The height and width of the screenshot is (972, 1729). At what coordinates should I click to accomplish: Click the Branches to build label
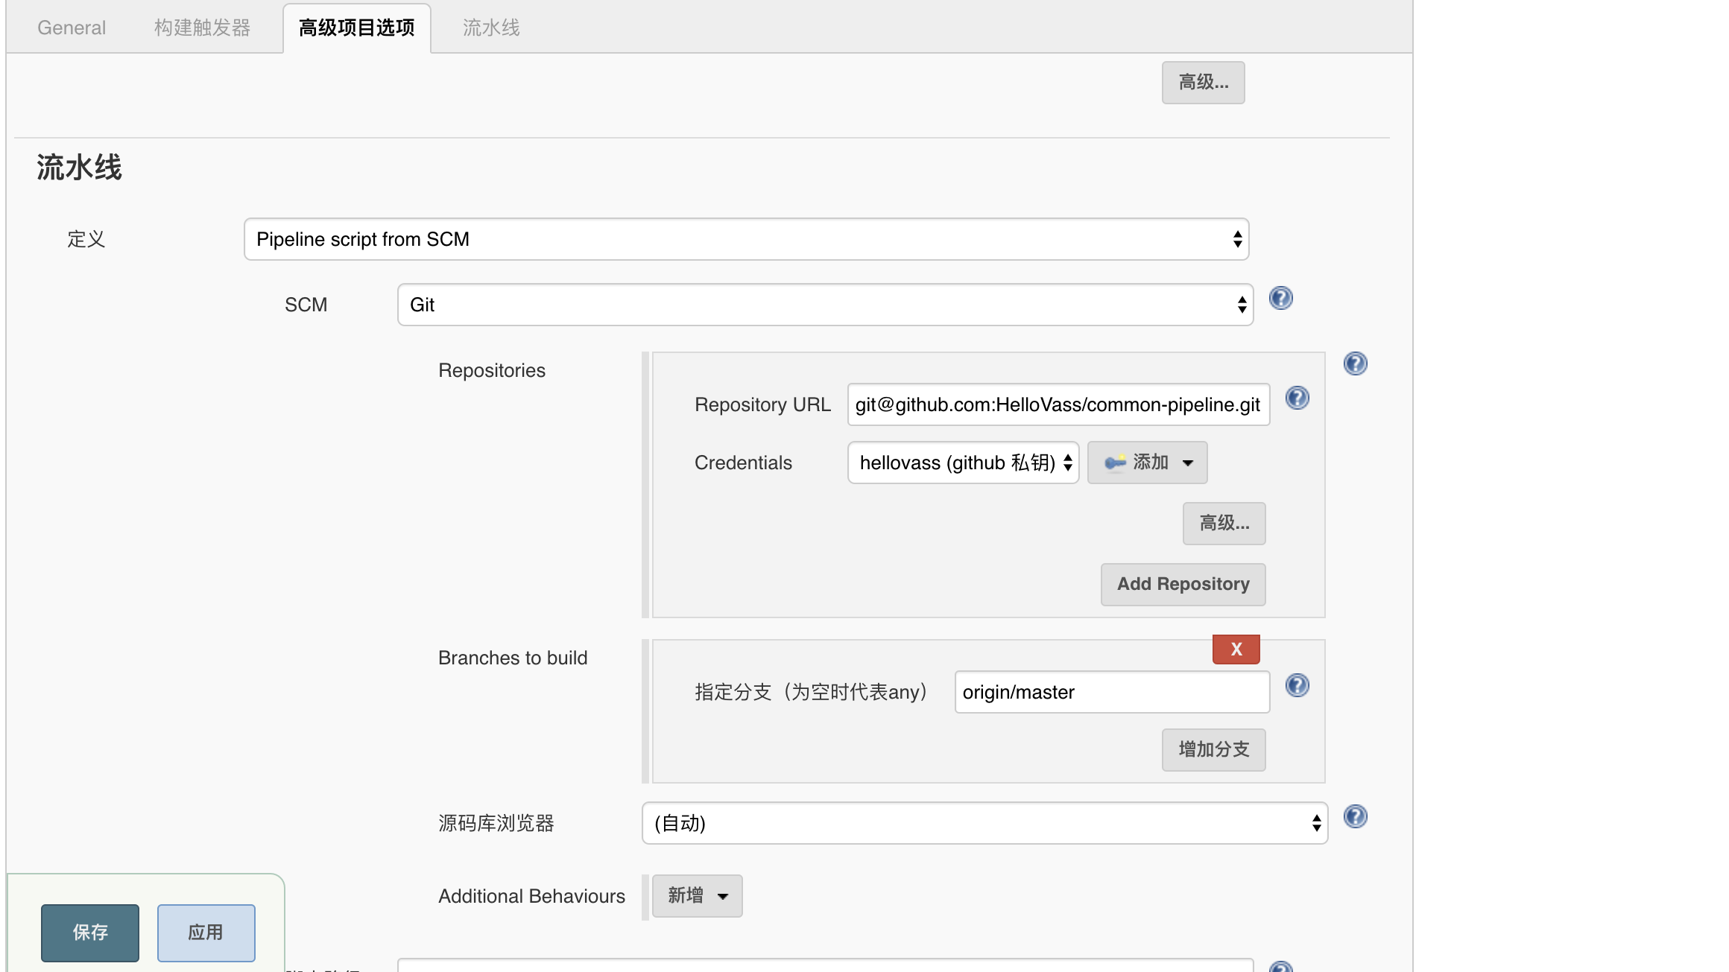pyautogui.click(x=513, y=658)
